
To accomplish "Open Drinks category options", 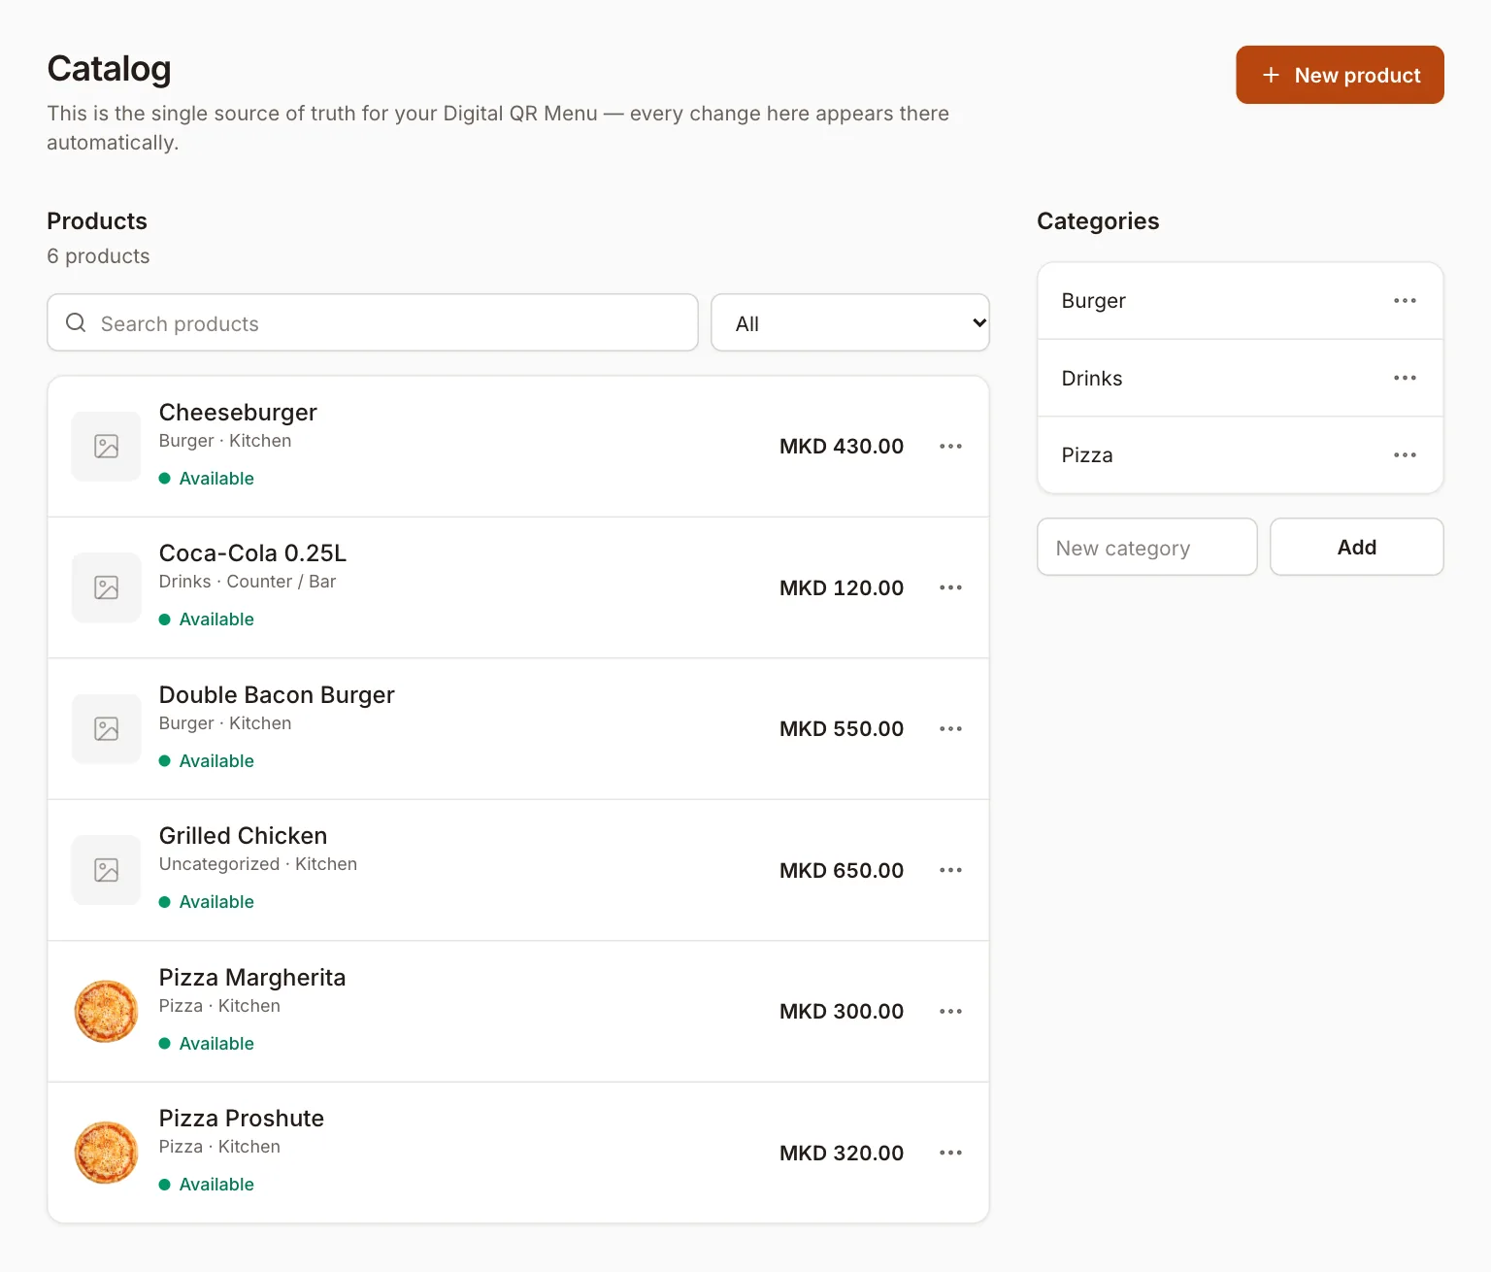I will point(1405,378).
